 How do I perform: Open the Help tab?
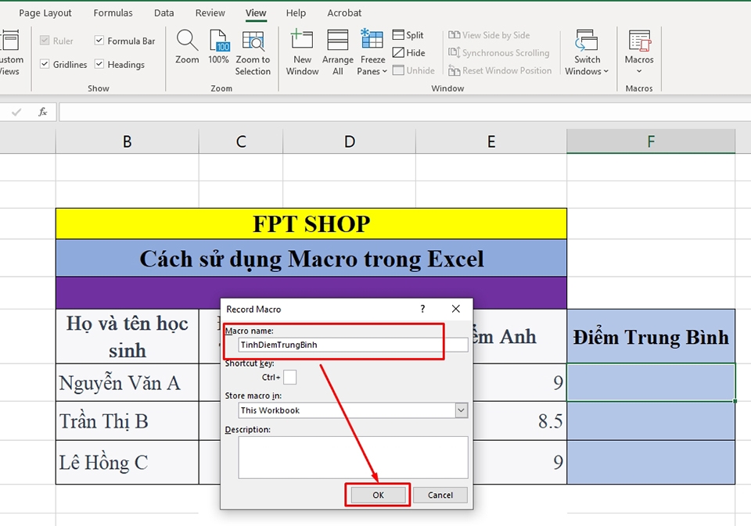click(x=296, y=13)
